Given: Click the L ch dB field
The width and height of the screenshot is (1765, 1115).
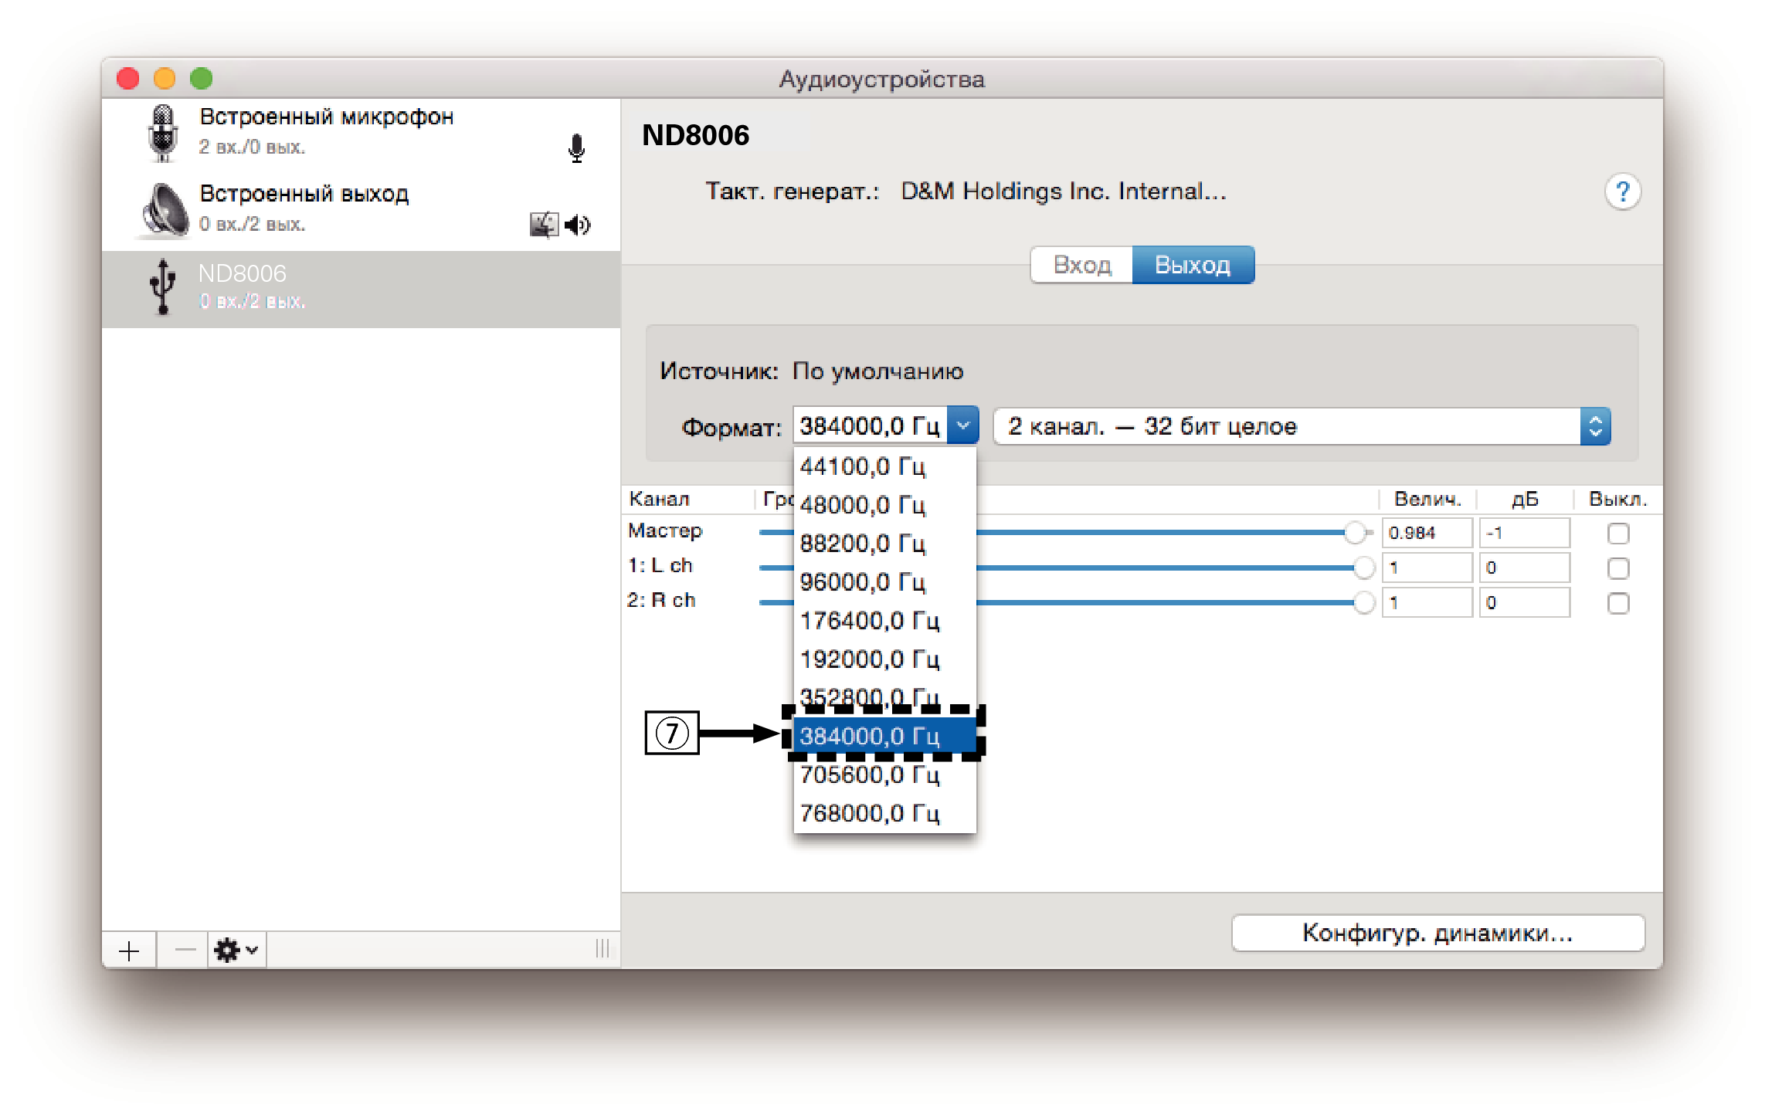Looking at the screenshot, I should pos(1524,568).
